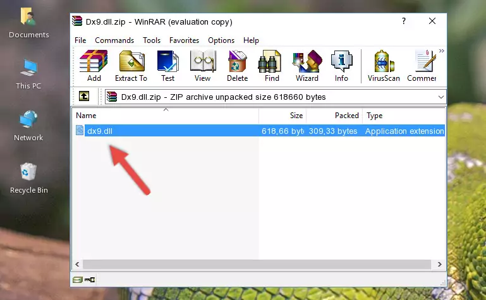Click the key password status bar icon
This screenshot has width=486, height=300.
point(90,280)
